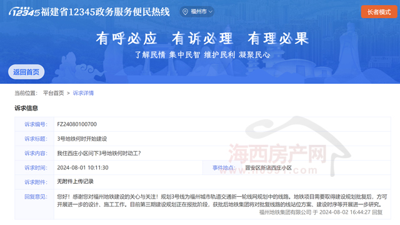Click the reply signature 福州地铁集团有限公司 line
Image resolution: width=400 pixels, height=225 pixels.
(x=321, y=212)
